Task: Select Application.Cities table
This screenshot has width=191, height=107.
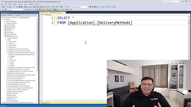Action: click(x=19, y=49)
